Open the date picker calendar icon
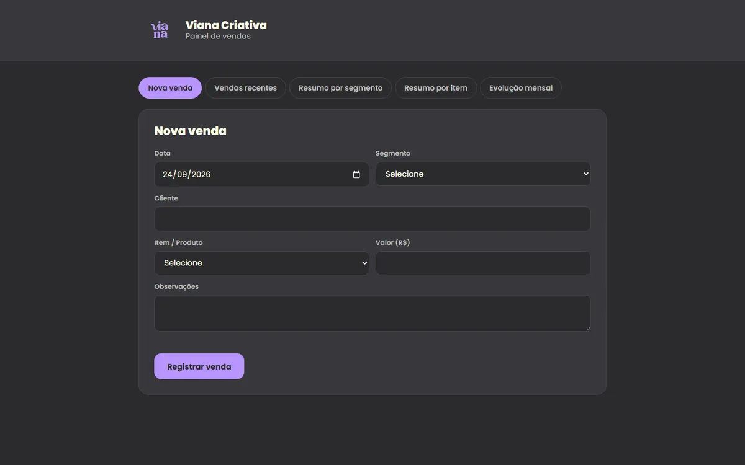 point(356,175)
